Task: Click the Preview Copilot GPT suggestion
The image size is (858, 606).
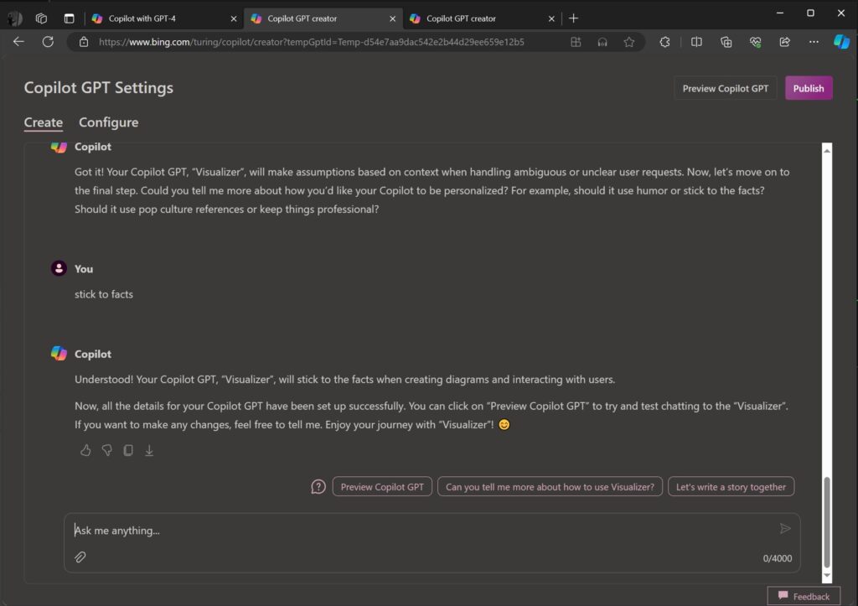Action: [382, 486]
